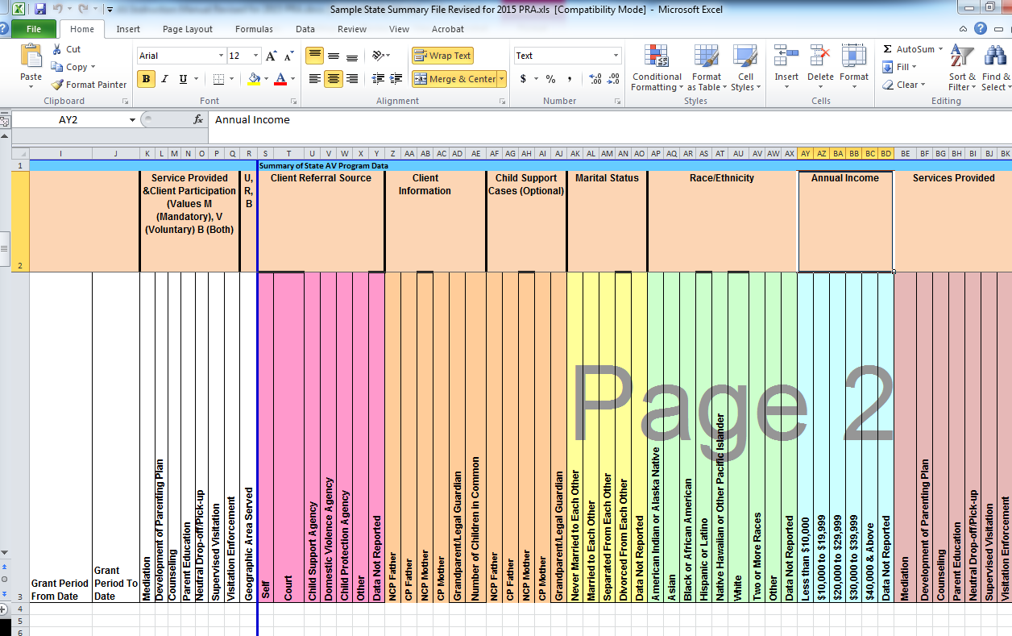Click the Format Painter icon
This screenshot has width=1012, height=636.
58,85
